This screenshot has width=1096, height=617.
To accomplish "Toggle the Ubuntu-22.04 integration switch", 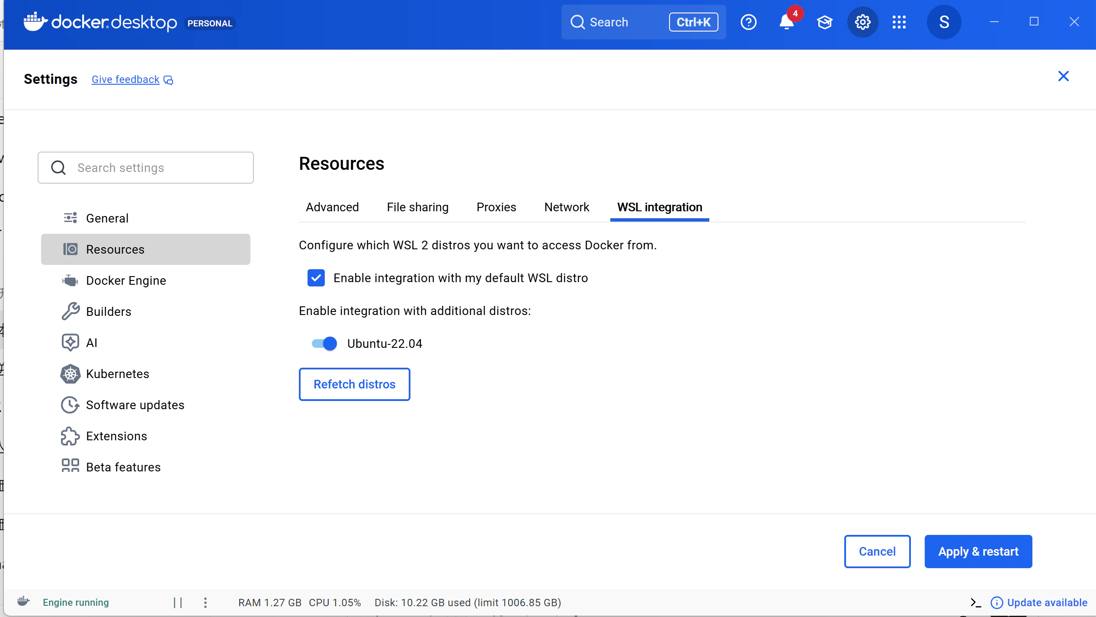I will (x=324, y=343).
